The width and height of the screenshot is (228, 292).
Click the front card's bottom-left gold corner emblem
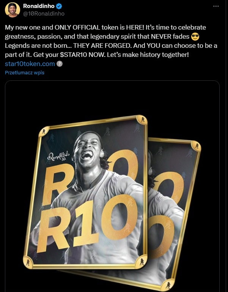[x=28, y=262]
